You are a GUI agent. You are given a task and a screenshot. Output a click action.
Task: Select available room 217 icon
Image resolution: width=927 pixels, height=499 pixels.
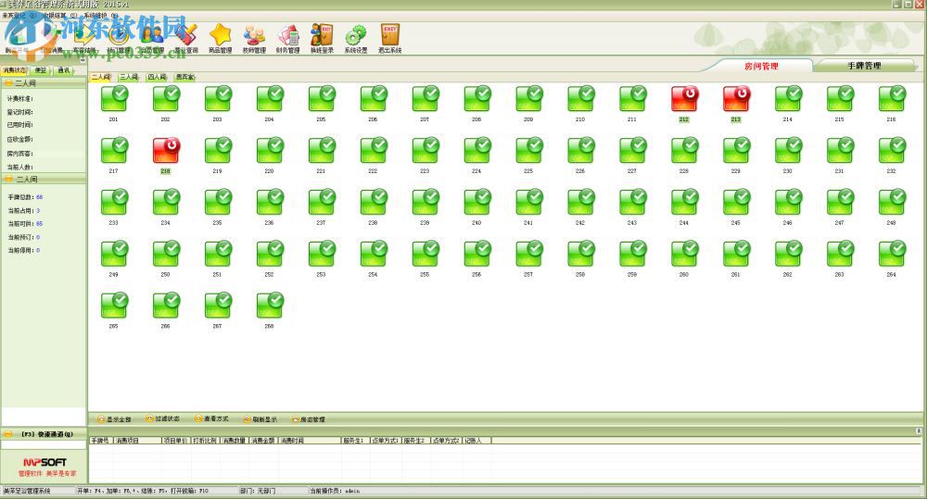click(114, 150)
